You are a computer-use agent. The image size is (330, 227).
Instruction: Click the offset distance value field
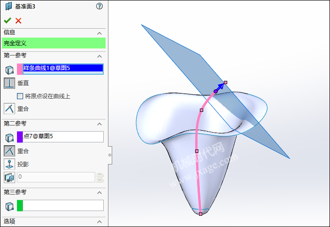(x=56, y=177)
